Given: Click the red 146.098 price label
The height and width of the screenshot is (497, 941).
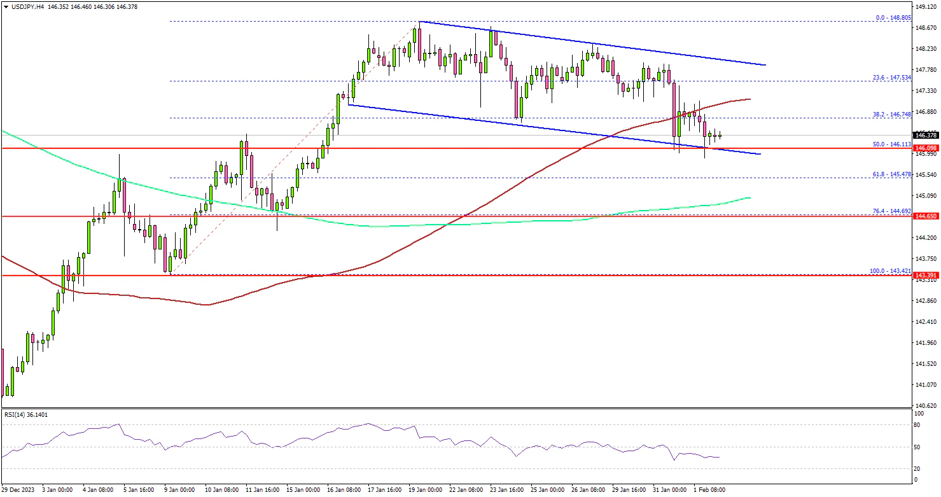Looking at the screenshot, I should coord(925,148).
